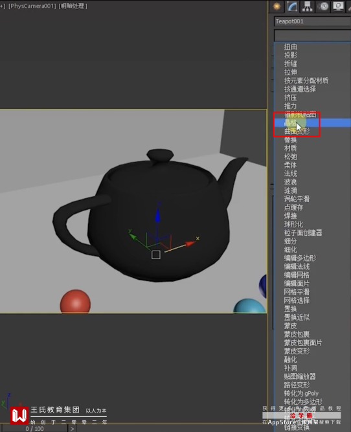
Task: Click the 0 / 100 time slider
Action: [x=34, y=429]
